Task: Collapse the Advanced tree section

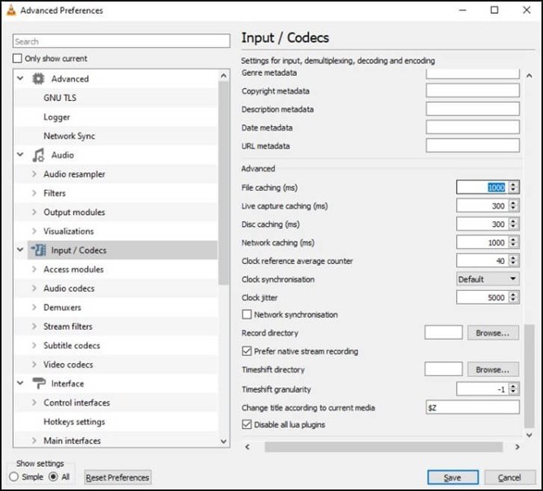Action: [21, 79]
